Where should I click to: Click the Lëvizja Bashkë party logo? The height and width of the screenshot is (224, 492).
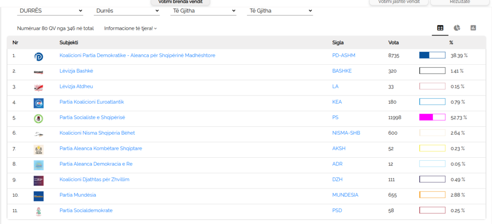pyautogui.click(x=38, y=71)
